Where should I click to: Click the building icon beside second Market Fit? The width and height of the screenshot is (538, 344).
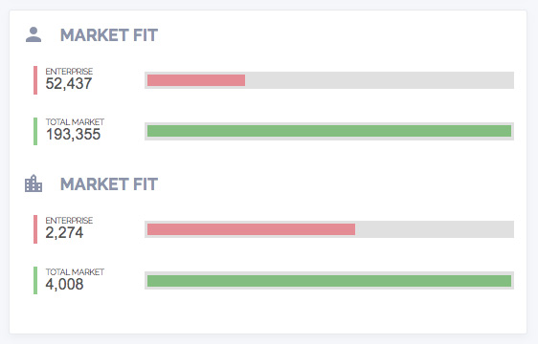click(34, 183)
